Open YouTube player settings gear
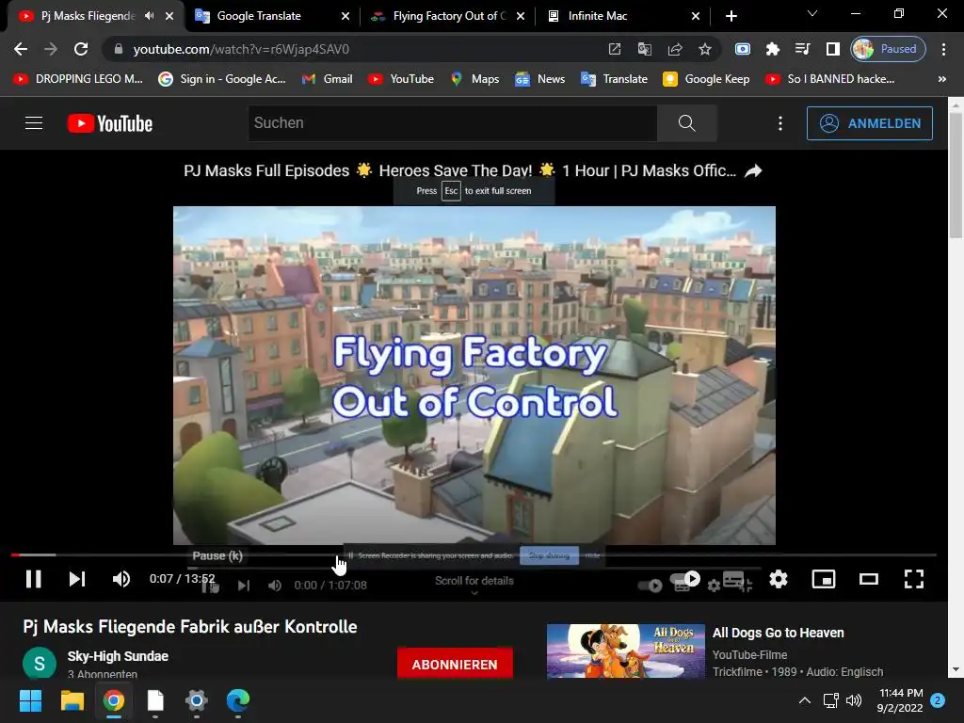The height and width of the screenshot is (723, 964). coord(779,579)
